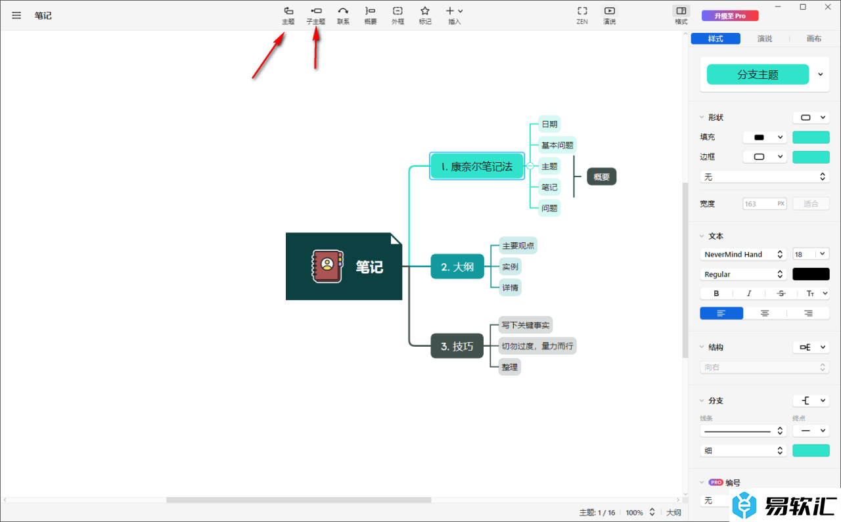Image resolution: width=841 pixels, height=522 pixels.
Task: Toggle the 格式 format panel
Action: coord(681,15)
